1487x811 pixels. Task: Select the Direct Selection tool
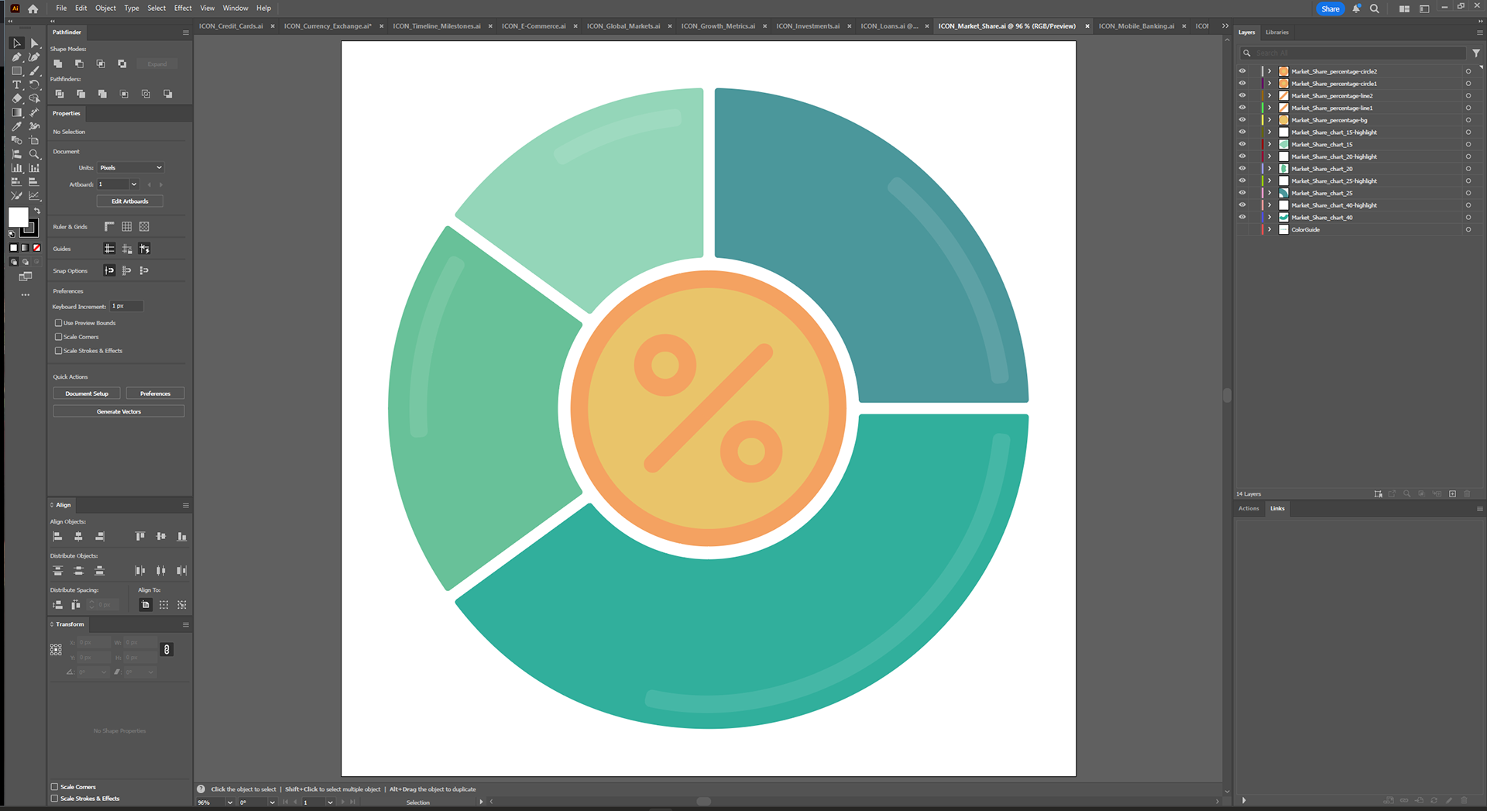click(x=34, y=43)
